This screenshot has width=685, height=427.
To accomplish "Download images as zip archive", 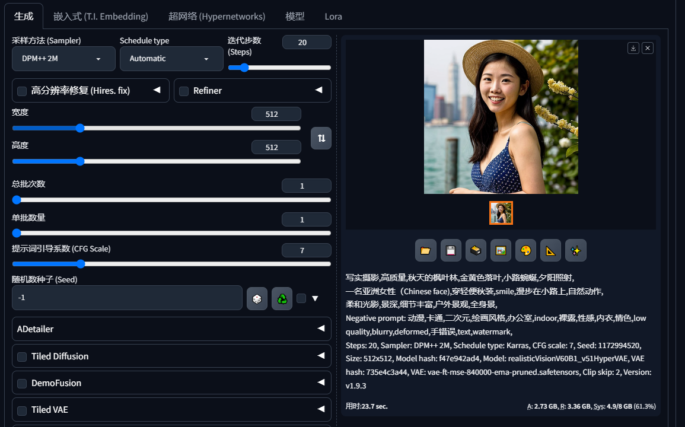I will point(475,250).
